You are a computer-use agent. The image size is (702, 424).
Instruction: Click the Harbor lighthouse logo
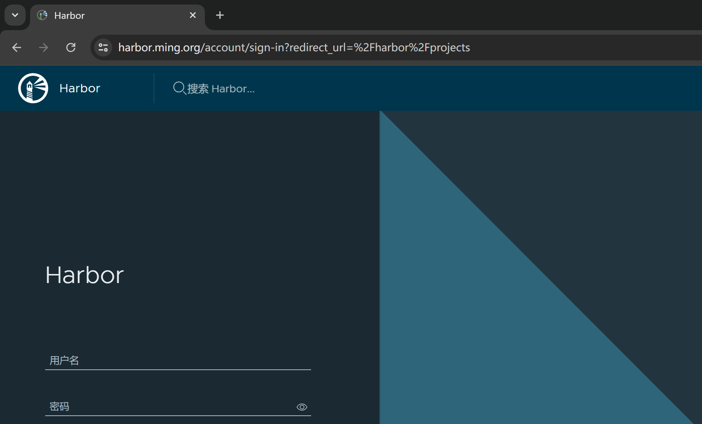click(x=33, y=88)
